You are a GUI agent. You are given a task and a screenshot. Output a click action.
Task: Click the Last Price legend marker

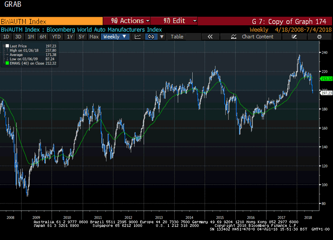tap(6, 46)
